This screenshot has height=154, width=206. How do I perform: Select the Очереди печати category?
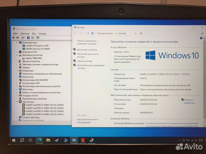[x=30, y=96]
